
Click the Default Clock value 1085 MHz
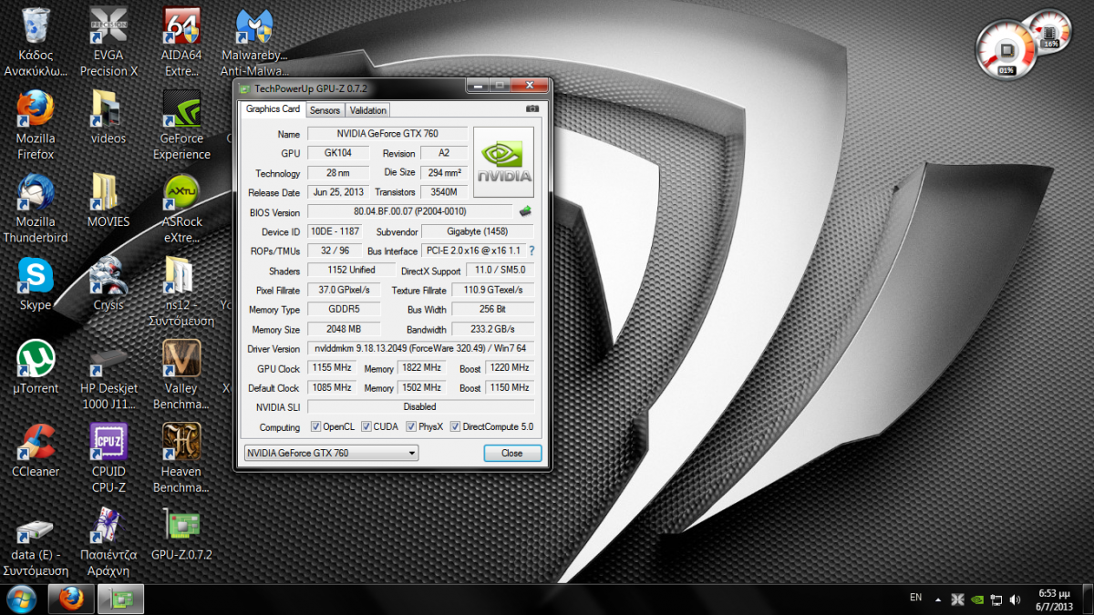[332, 387]
